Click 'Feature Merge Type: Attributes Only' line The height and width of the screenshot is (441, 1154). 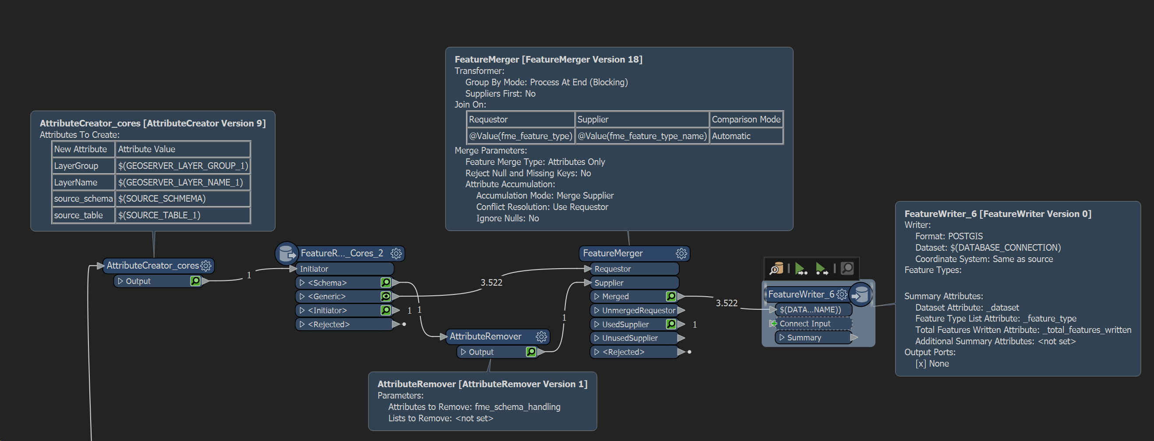[x=535, y=162]
